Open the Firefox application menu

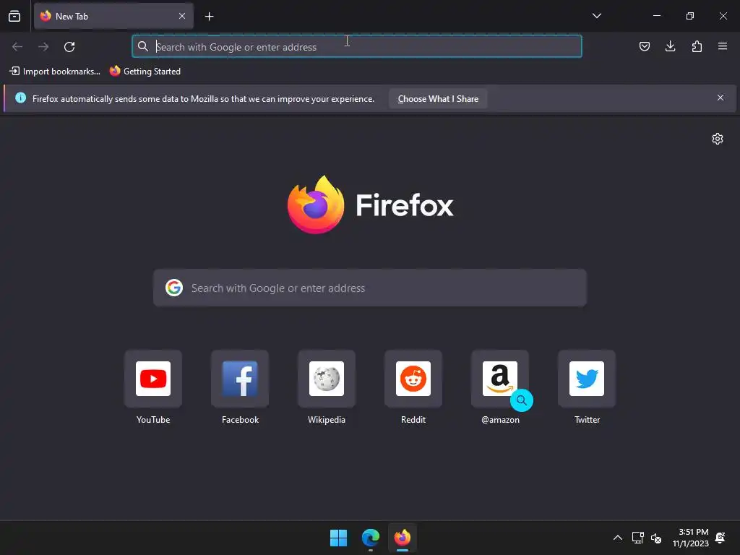(x=723, y=46)
